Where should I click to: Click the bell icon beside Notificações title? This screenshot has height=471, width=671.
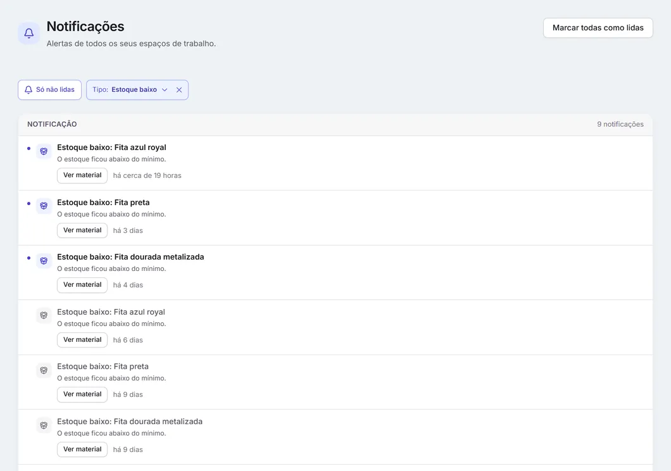coord(28,34)
